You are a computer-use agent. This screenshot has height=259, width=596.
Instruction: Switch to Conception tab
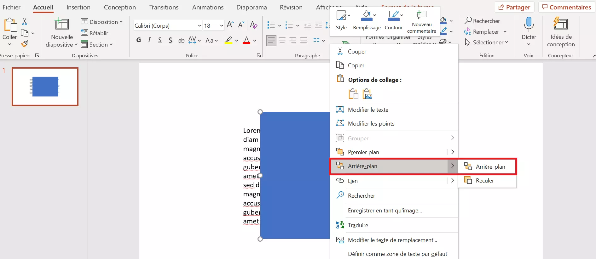pos(120,7)
